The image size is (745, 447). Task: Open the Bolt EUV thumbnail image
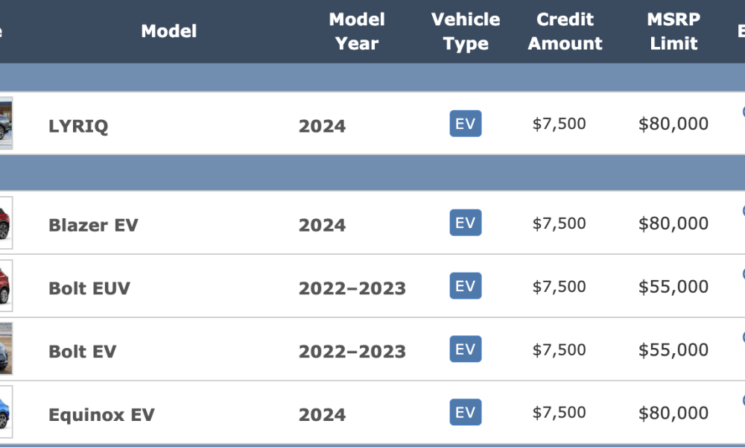6,286
